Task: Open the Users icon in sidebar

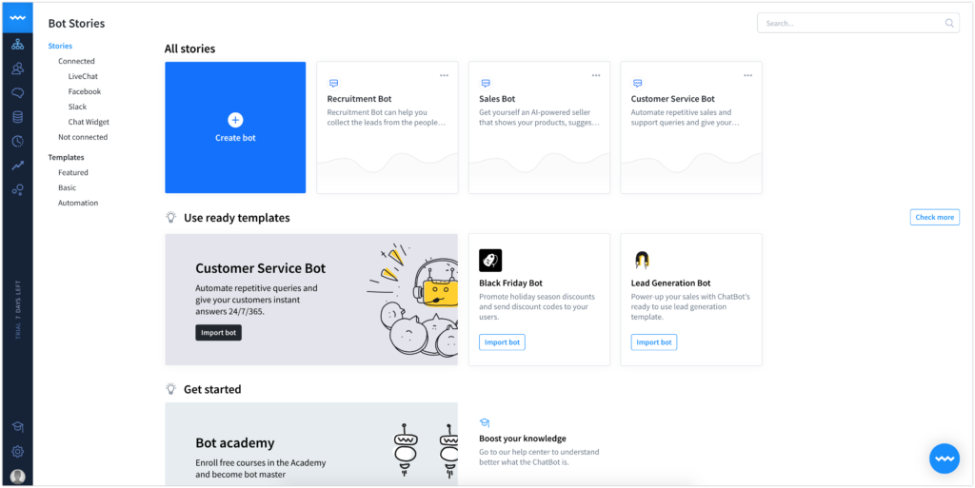Action: tap(17, 68)
